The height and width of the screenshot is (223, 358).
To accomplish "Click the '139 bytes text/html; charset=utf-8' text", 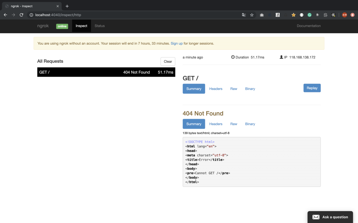I will pos(206,133).
